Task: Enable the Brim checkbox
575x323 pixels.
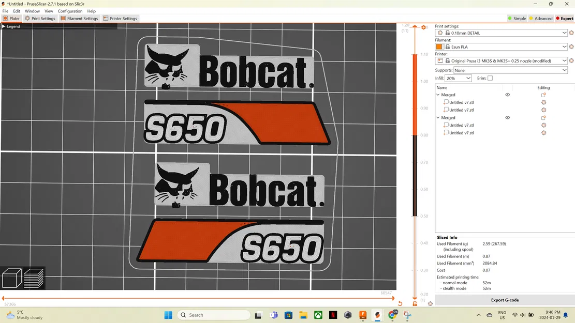Action: point(490,78)
